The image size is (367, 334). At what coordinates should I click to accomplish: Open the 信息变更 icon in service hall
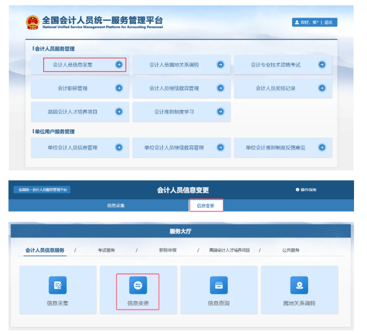point(138,285)
